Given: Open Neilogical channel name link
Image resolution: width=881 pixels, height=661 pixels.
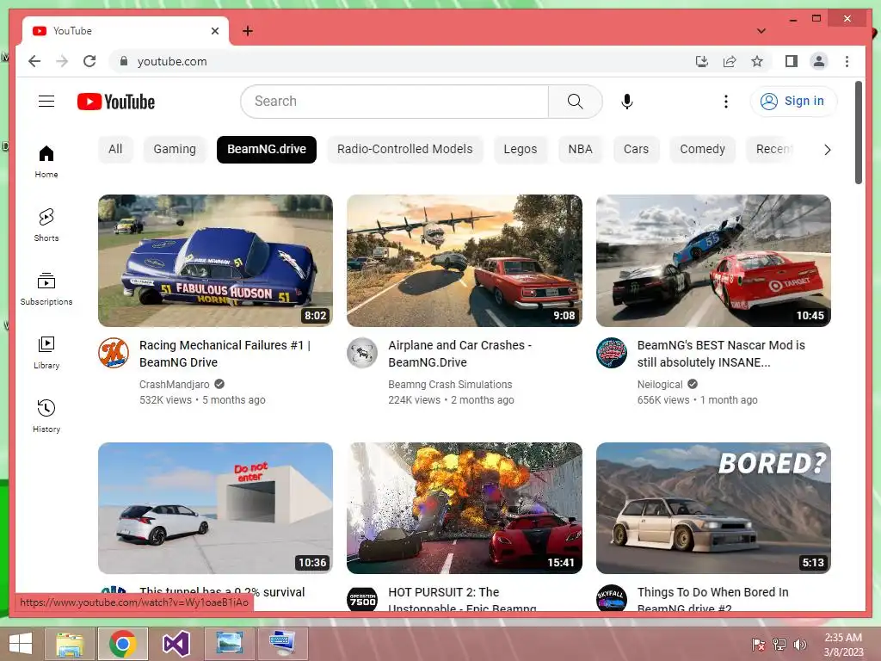Looking at the screenshot, I should tap(660, 385).
